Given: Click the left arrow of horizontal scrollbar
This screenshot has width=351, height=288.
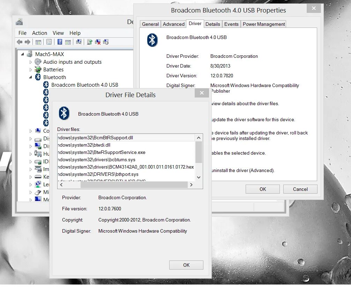Looking at the screenshot, I should tap(61, 185).
